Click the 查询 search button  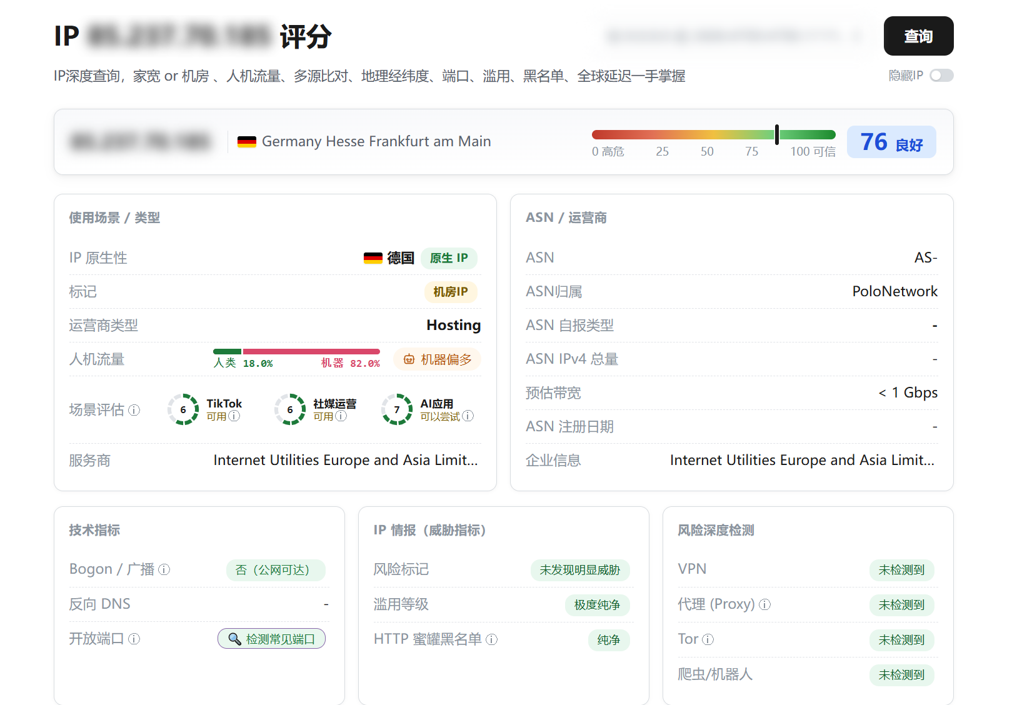[918, 36]
